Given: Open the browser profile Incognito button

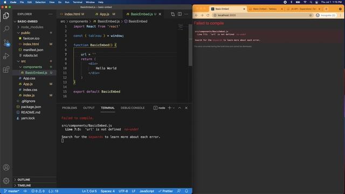Looking at the screenshot, I should 326,15.
